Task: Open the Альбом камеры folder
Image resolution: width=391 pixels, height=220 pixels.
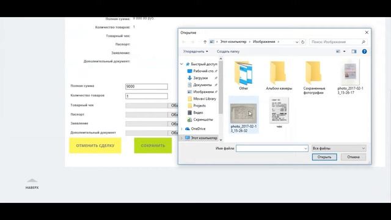Action: click(x=279, y=76)
